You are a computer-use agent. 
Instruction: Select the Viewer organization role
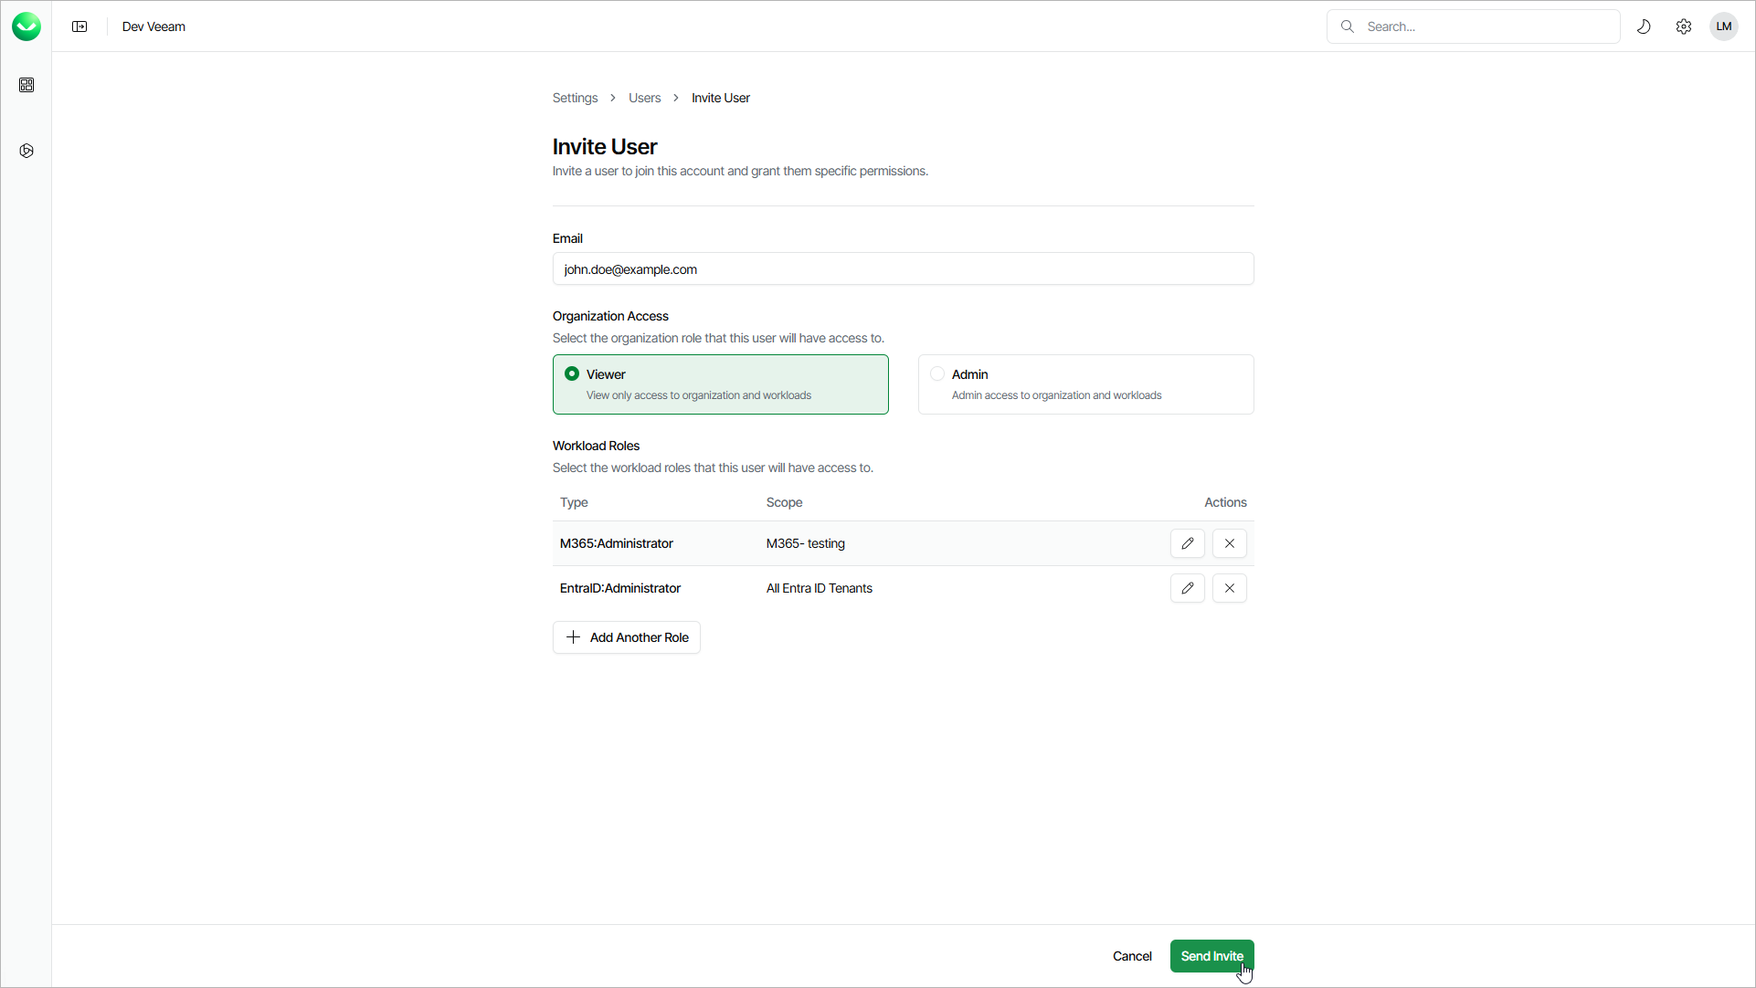pyautogui.click(x=720, y=384)
